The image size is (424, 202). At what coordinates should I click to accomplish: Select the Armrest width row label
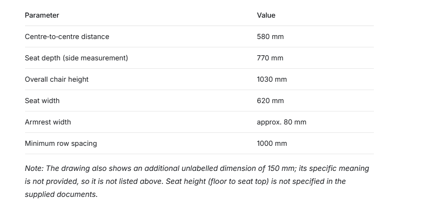coord(48,122)
